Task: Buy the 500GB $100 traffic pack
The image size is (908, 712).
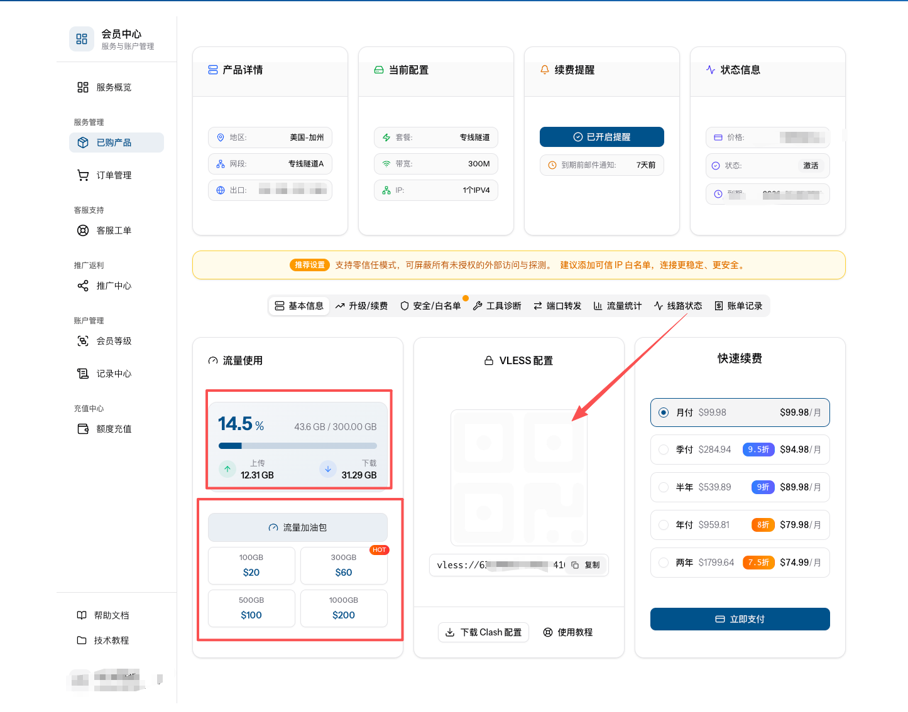Action: click(251, 608)
